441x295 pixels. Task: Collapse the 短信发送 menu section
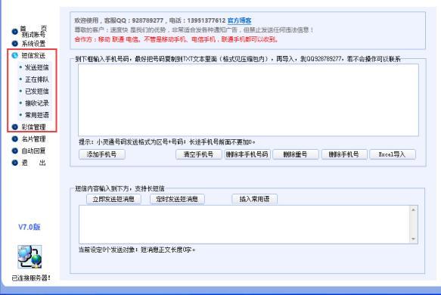click(33, 55)
